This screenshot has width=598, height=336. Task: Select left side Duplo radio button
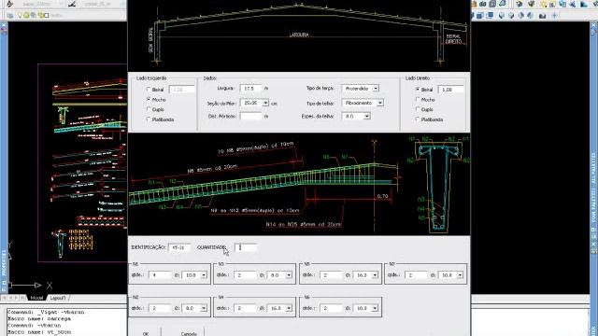pyautogui.click(x=149, y=109)
